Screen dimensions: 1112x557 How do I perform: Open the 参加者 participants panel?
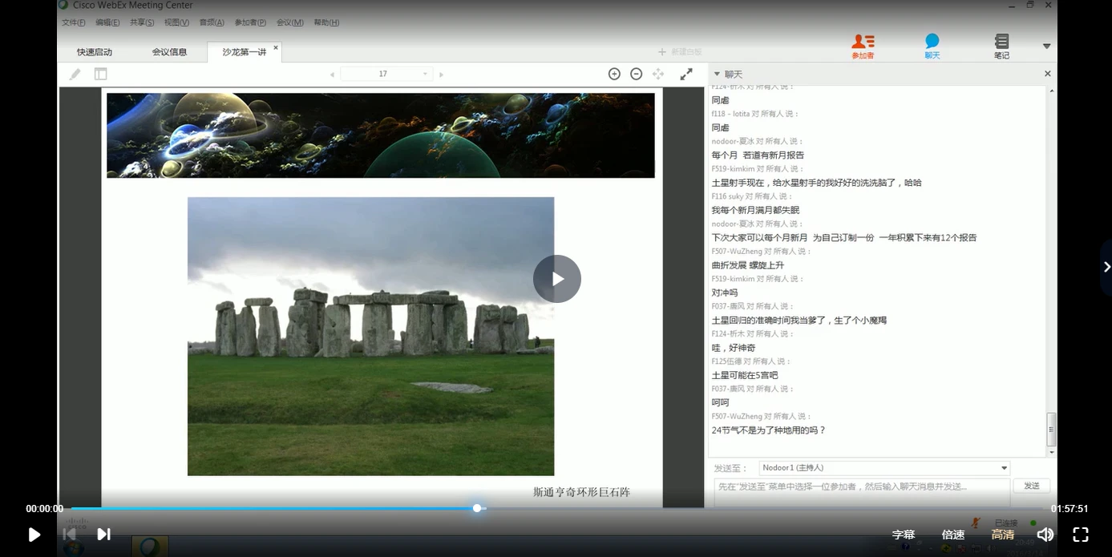point(863,46)
